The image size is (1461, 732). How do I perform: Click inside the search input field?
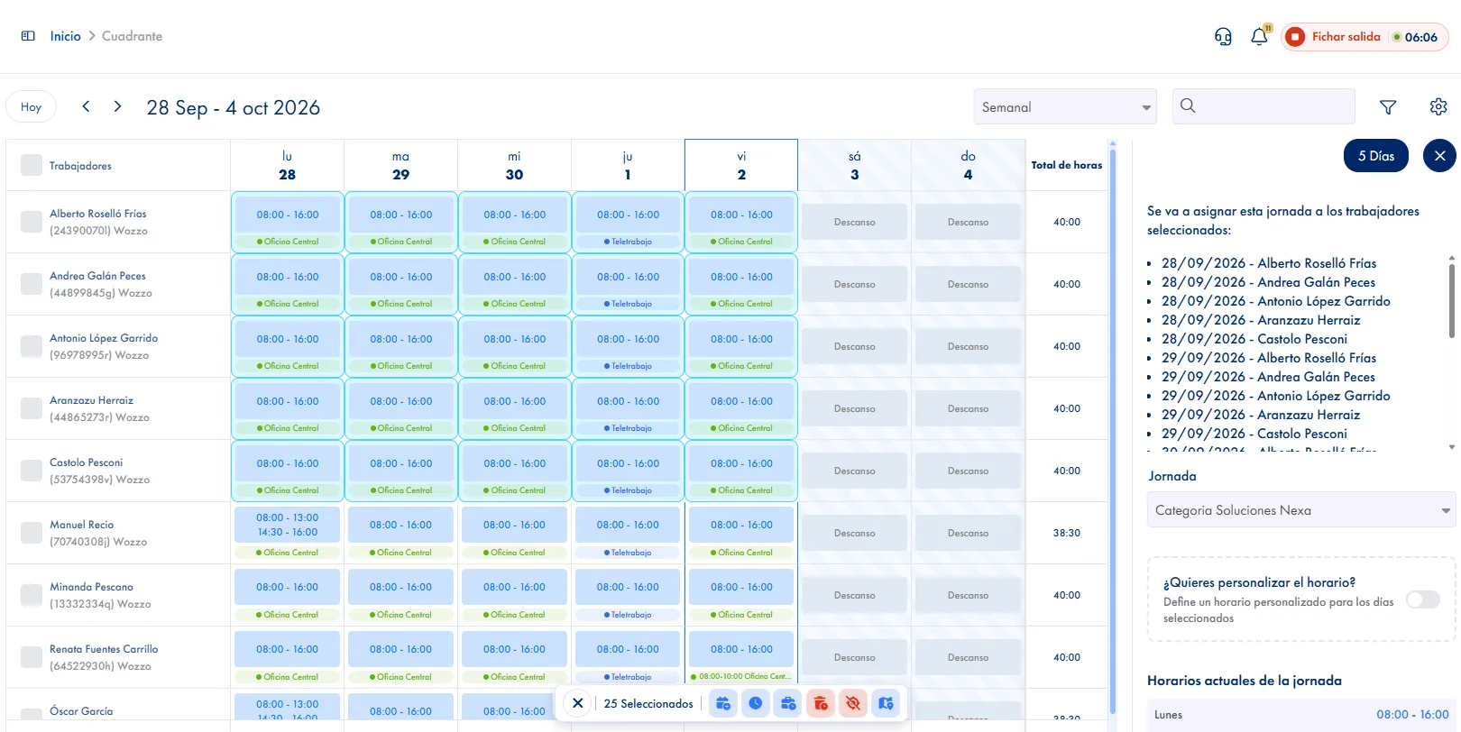(x=1263, y=106)
